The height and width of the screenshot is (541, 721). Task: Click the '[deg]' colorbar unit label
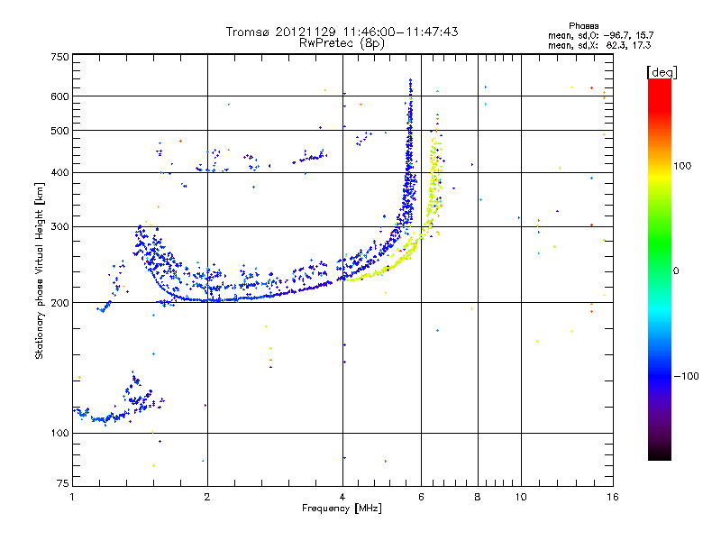point(662,72)
